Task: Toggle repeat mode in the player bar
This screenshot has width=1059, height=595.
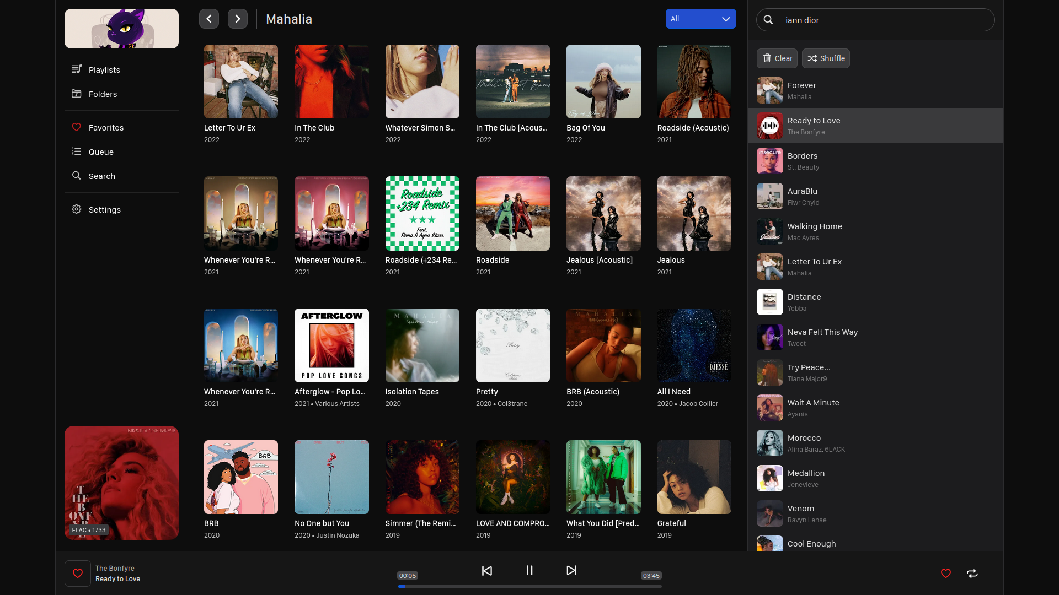Action: [972, 574]
